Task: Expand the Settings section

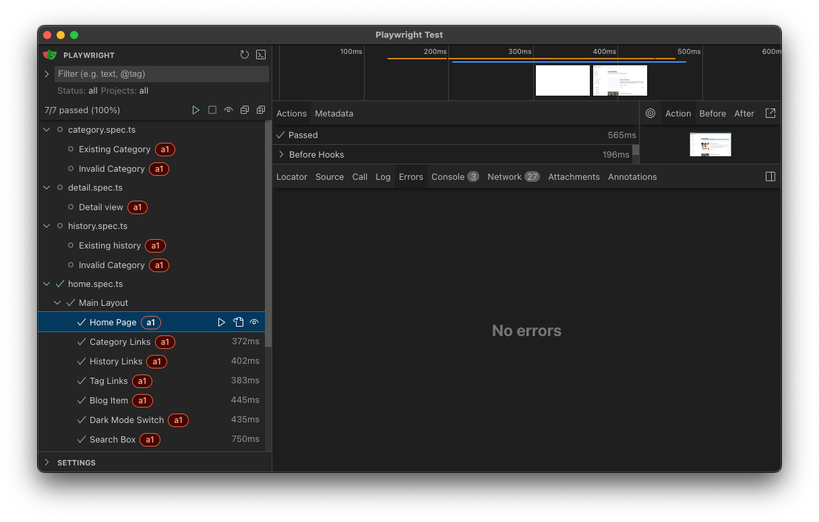Action: pos(47,463)
